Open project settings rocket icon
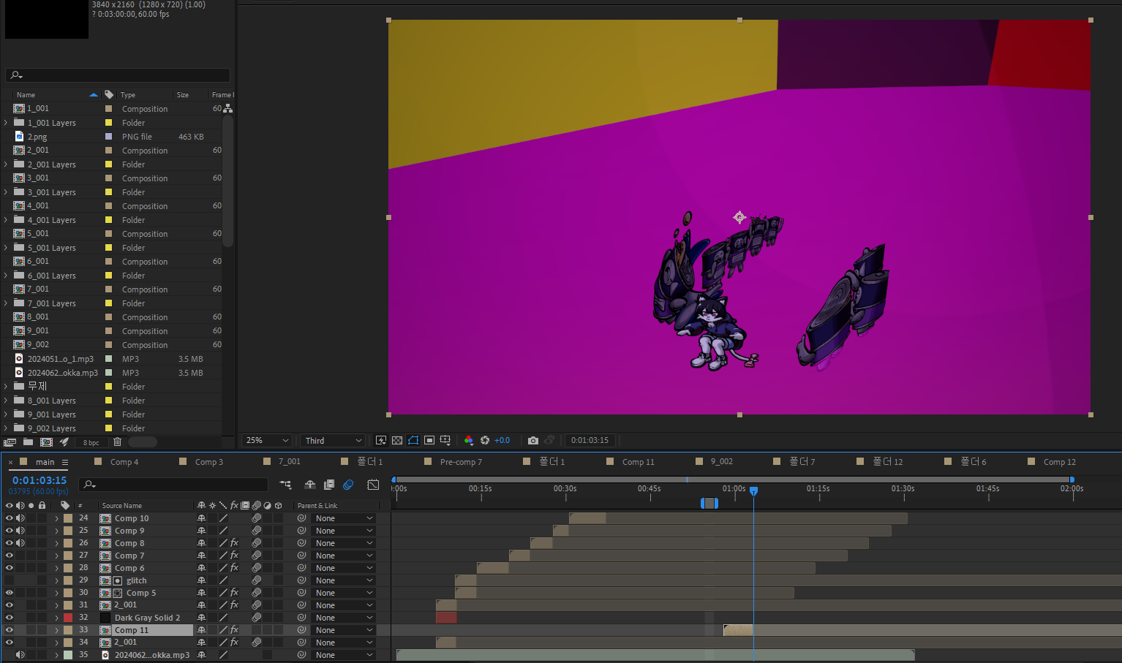Screen dimensions: 1122x663 (64, 442)
